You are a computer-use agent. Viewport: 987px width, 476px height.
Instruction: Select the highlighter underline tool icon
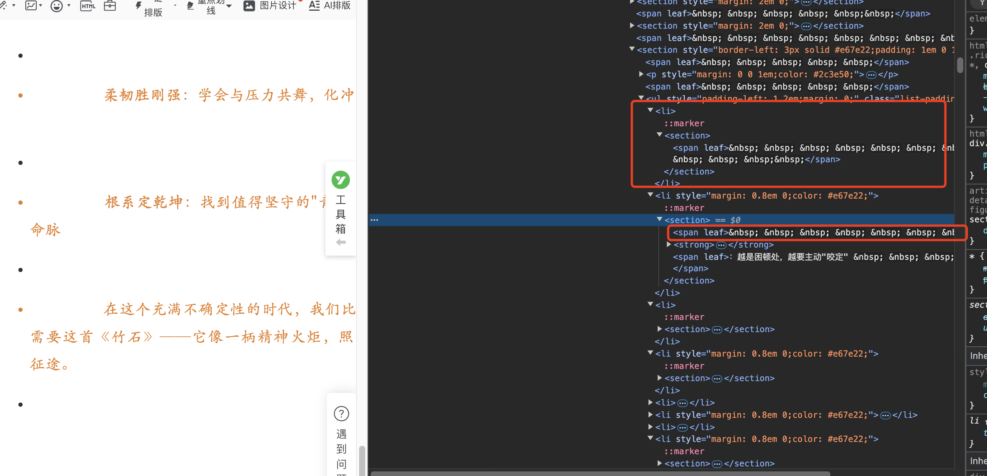[190, 6]
